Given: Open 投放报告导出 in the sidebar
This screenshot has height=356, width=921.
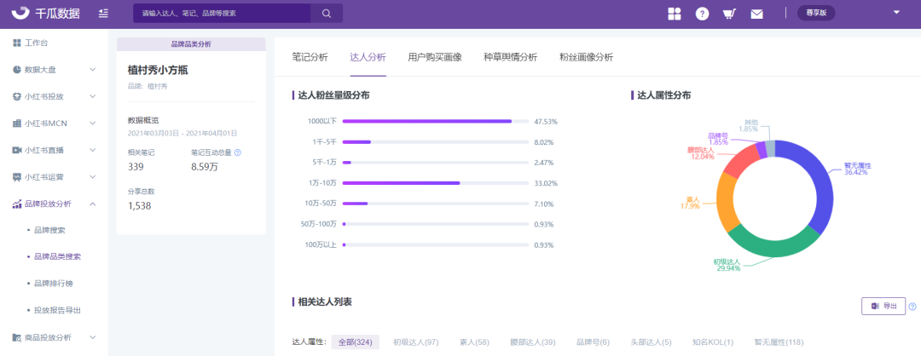Looking at the screenshot, I should (58, 310).
